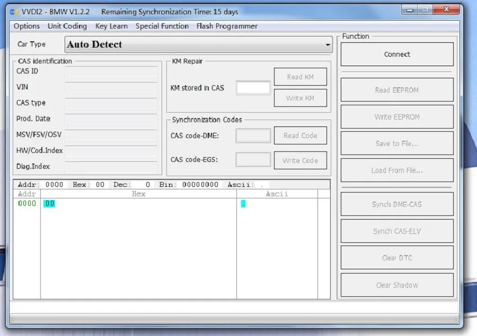Viewport: 477px width, 336px height.
Task: Open the Flash Programmer menu
Action: [x=227, y=26]
